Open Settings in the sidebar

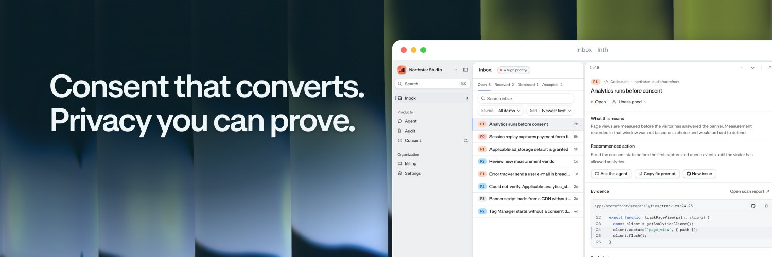coord(433,173)
